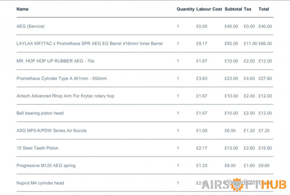Select the 15 Steel Teeth Piston item
This screenshot has height=195, width=290.
pyautogui.click(x=38, y=148)
